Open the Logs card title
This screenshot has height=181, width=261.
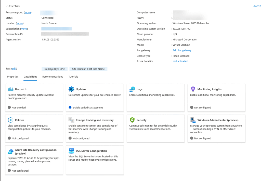click(139, 89)
